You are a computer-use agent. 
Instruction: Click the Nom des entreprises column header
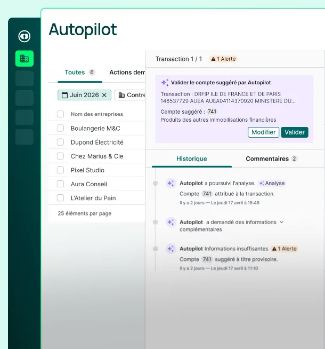click(97, 114)
